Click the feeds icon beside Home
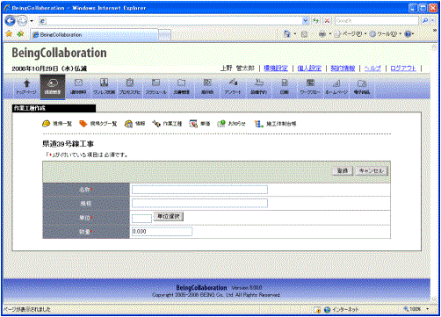The width and height of the screenshot is (441, 317). click(304, 34)
